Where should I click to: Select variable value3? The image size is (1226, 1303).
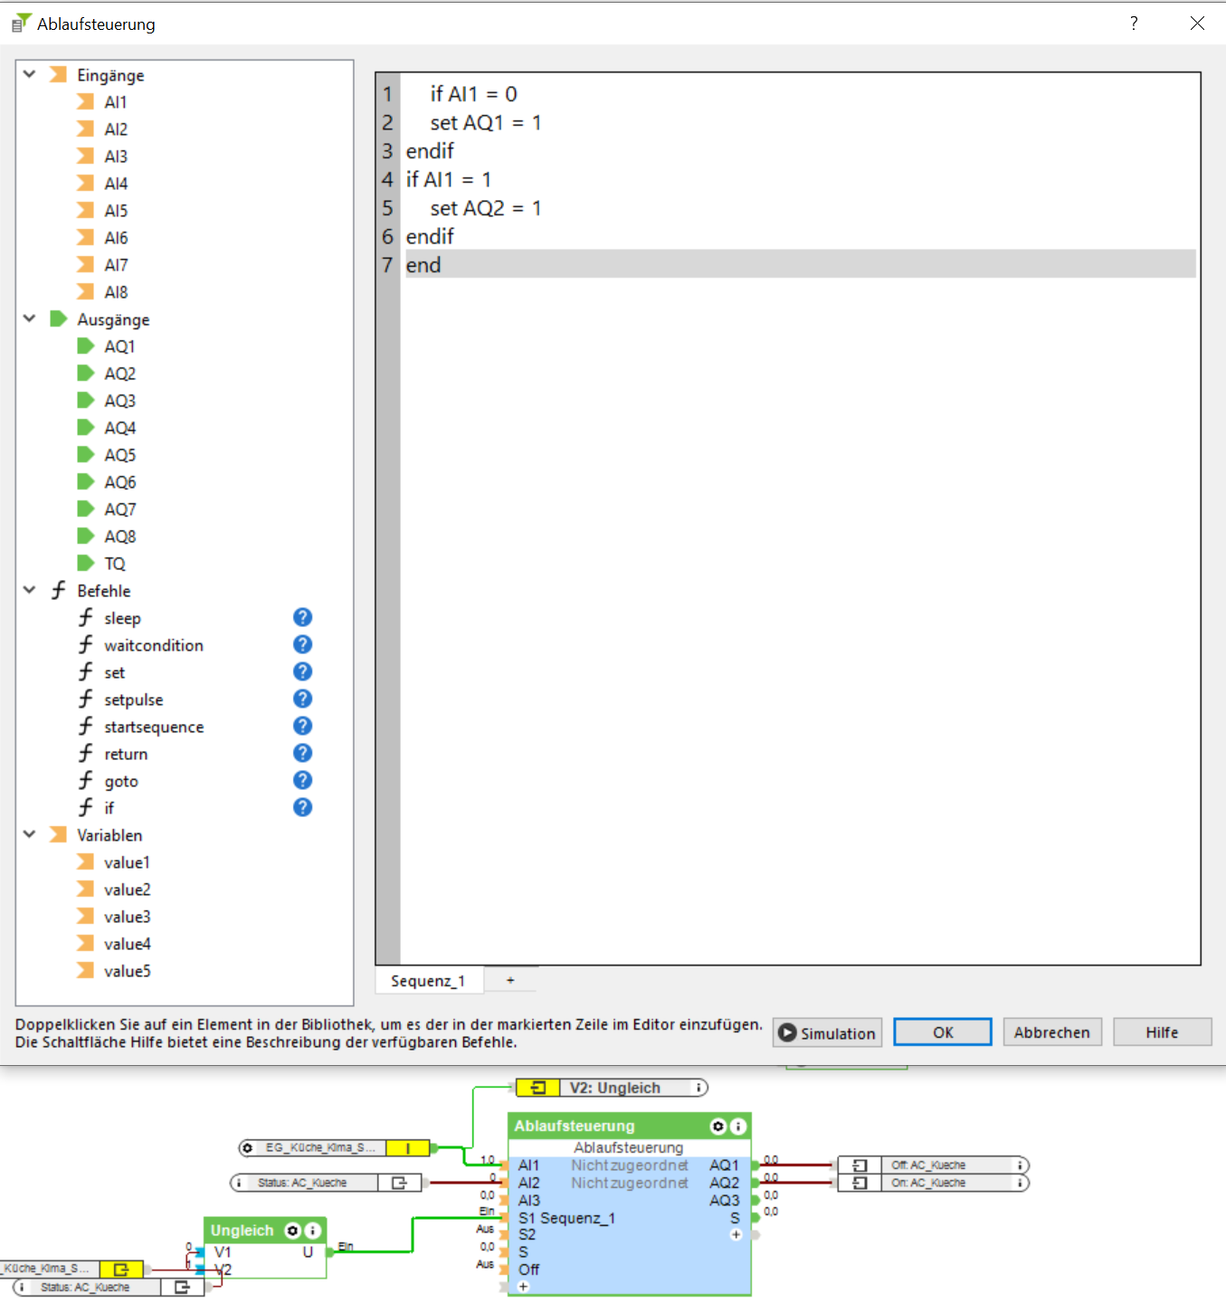coord(127,917)
